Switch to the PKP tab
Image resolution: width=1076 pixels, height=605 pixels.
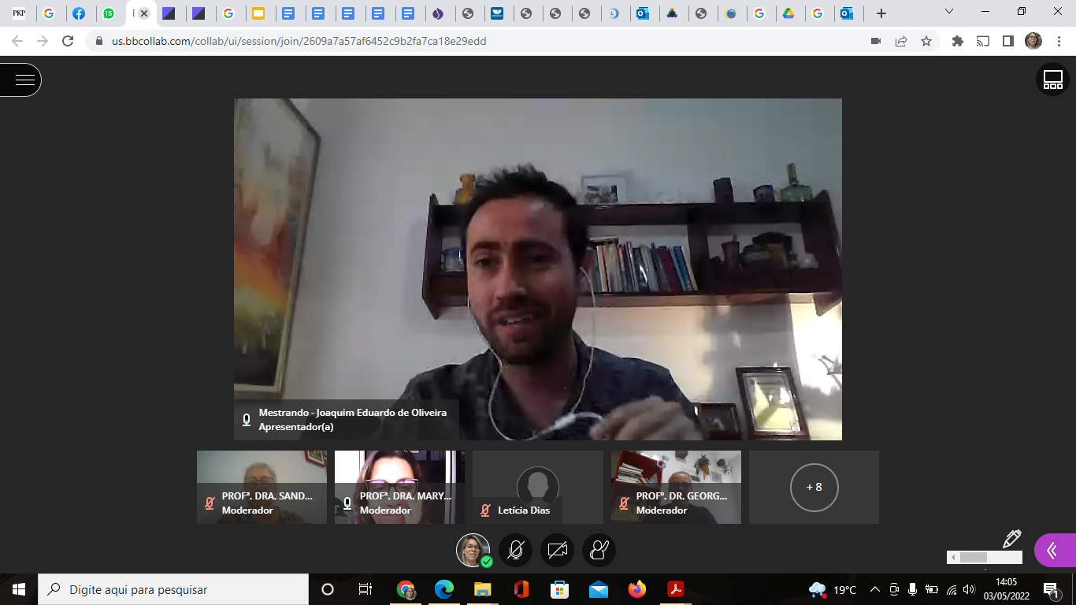(19, 13)
